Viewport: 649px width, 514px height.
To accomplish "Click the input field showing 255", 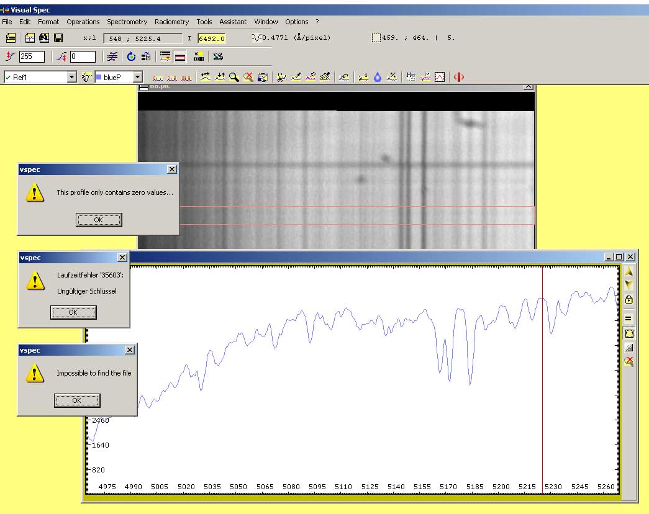I will point(32,56).
